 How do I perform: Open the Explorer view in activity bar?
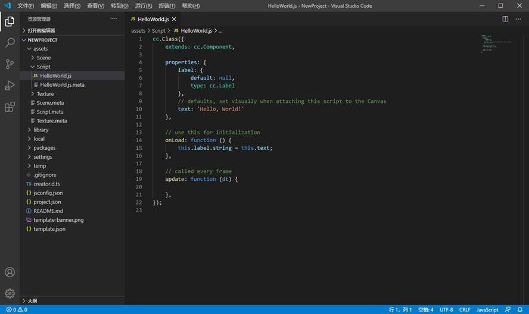[x=10, y=21]
